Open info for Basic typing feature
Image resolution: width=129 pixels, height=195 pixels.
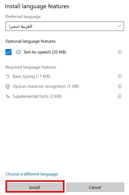click(120, 76)
